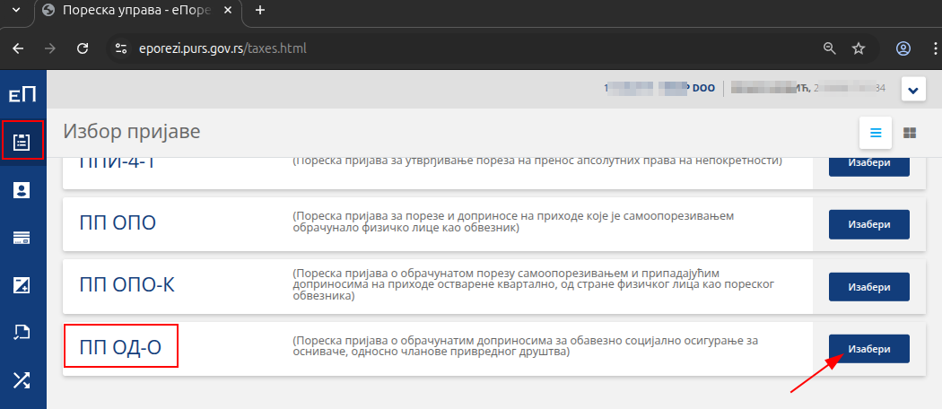Viewport: 942px width, 409px height.
Task: Open the payment card sidebar icon
Action: [22, 238]
